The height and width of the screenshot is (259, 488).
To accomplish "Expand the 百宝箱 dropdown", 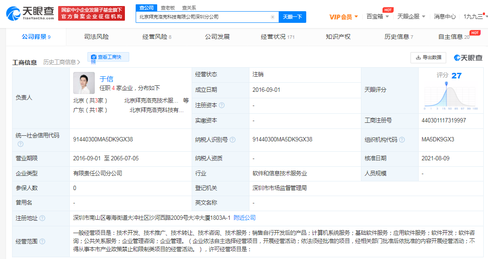I will pyautogui.click(x=378, y=16).
